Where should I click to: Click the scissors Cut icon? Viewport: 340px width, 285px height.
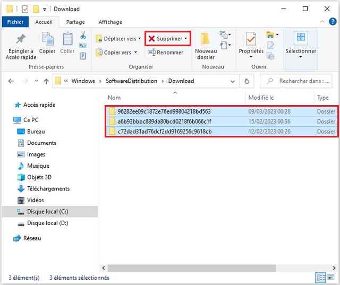tap(83, 35)
